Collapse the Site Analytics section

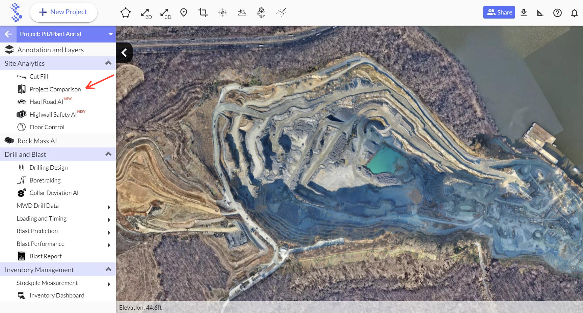pos(108,63)
